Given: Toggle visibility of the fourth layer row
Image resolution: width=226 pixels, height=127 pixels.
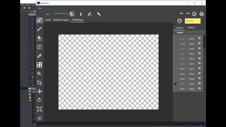Looking at the screenshot, I should [199, 53].
